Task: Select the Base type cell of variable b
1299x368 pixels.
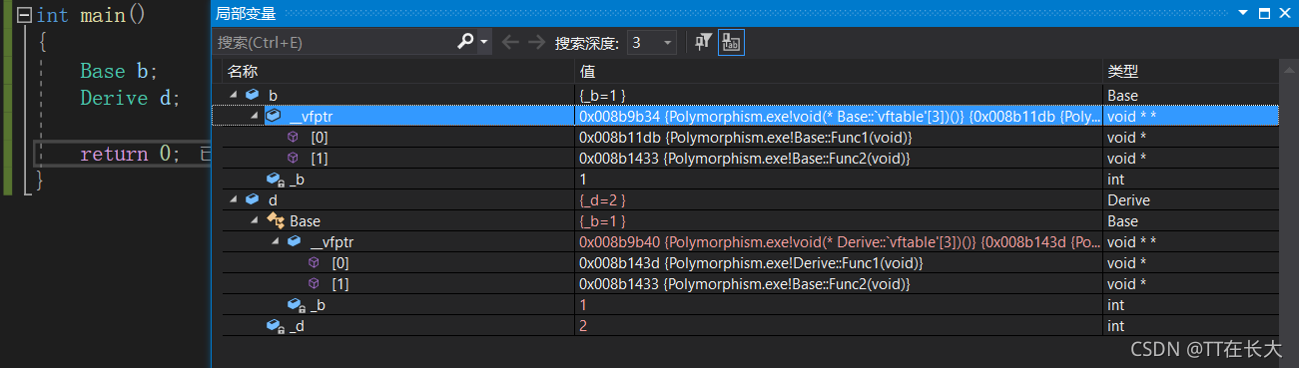Action: tap(1123, 95)
